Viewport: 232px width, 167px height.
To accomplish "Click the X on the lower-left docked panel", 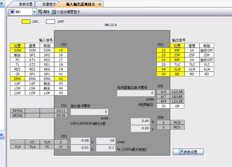I will pos(1,135).
